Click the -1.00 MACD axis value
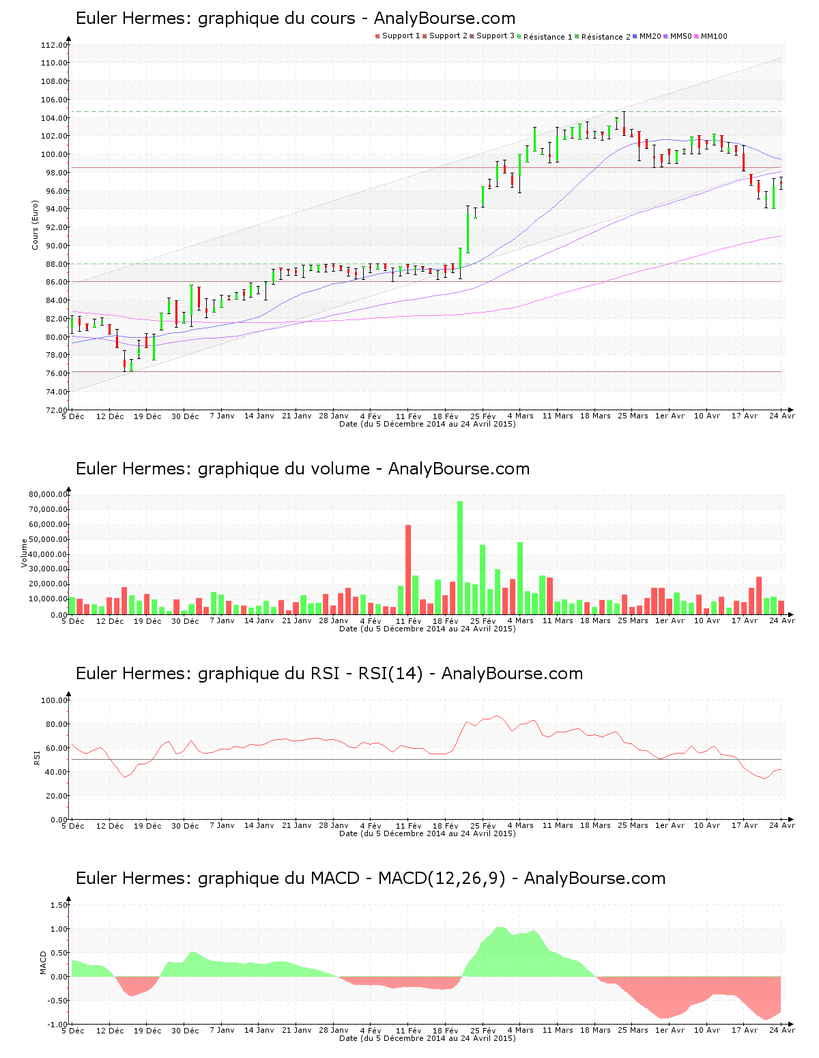The image size is (819, 1058). pyautogui.click(x=57, y=1025)
